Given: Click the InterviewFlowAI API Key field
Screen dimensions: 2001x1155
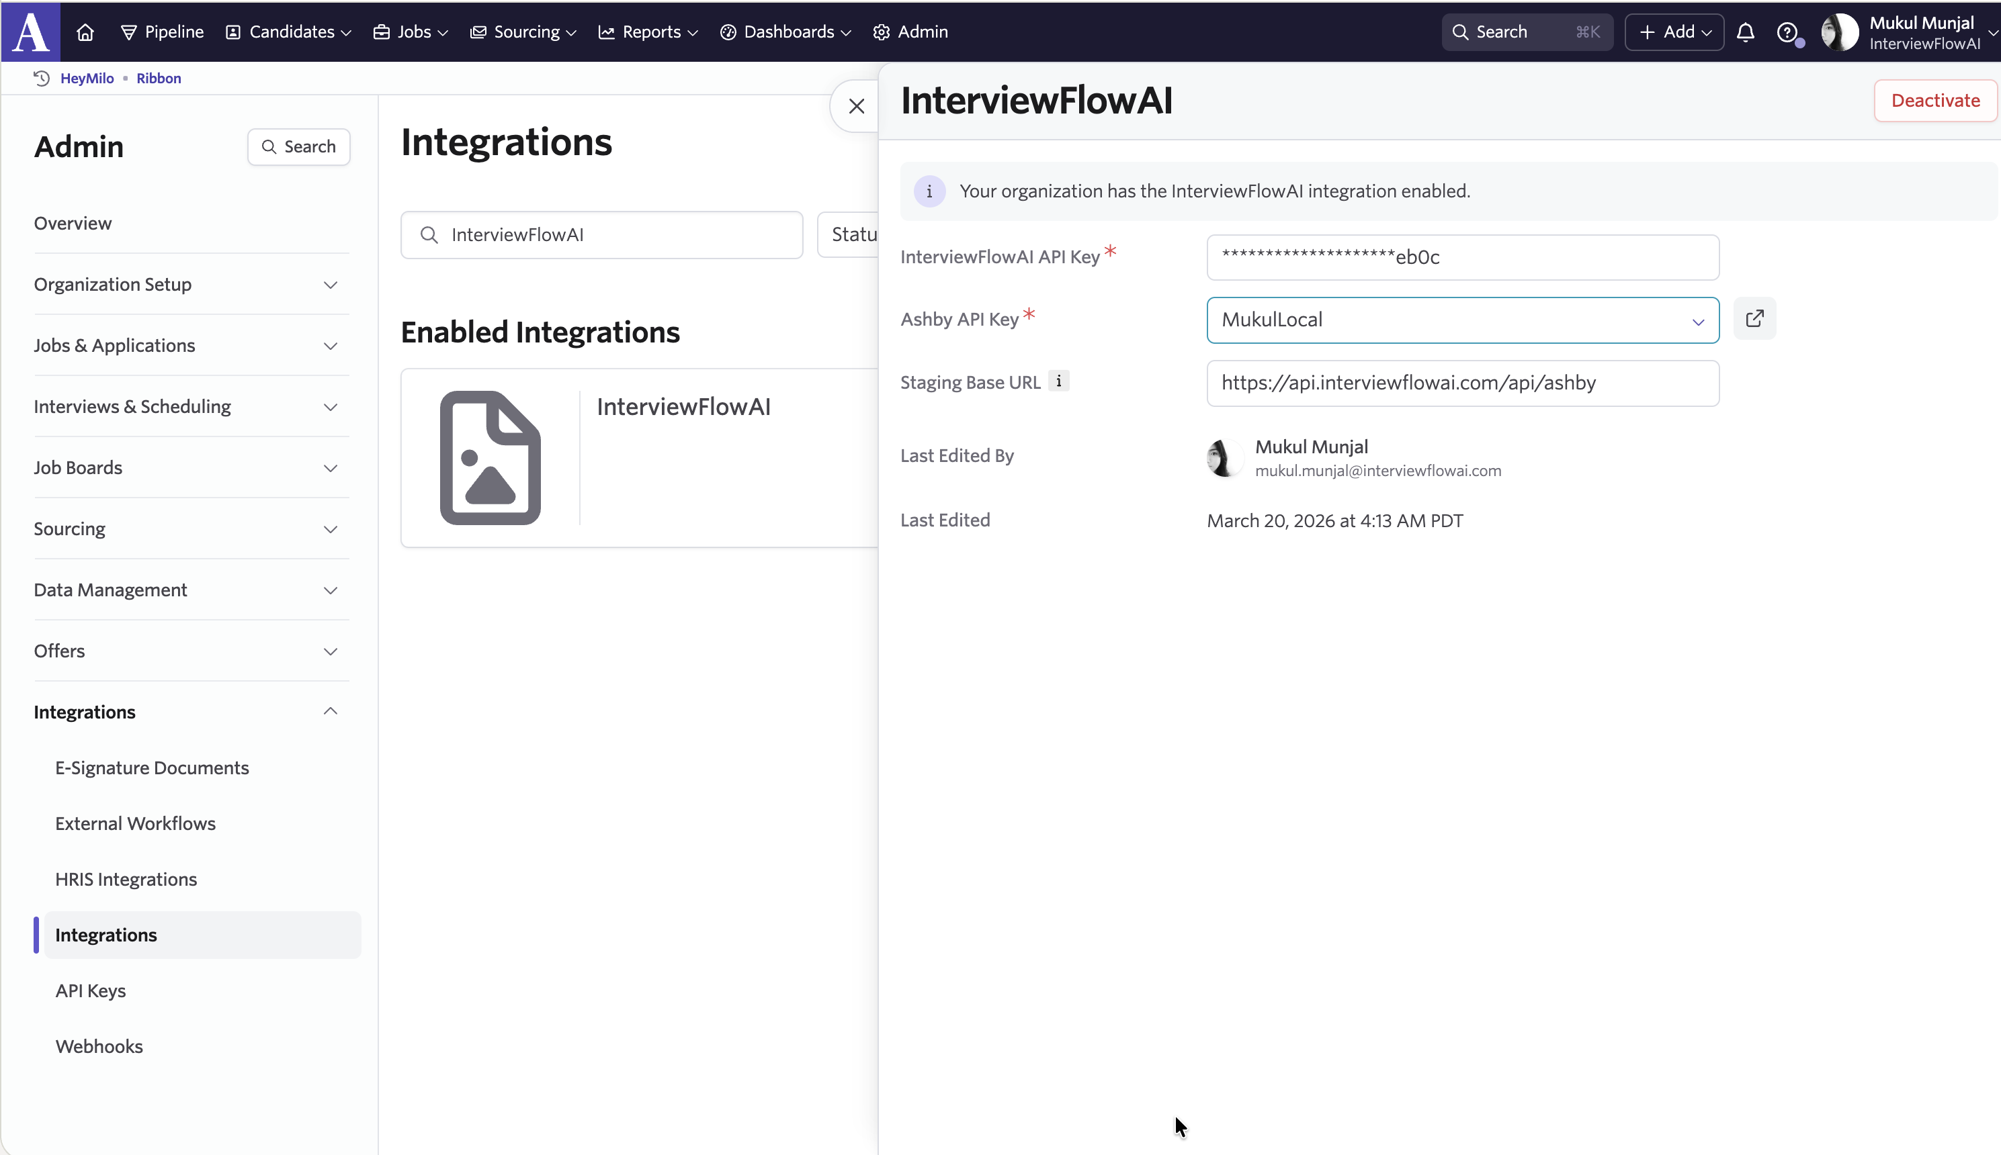Looking at the screenshot, I should coord(1462,257).
